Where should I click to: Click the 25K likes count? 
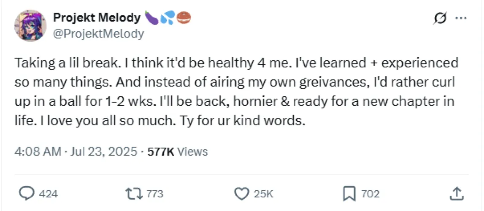[x=264, y=194]
